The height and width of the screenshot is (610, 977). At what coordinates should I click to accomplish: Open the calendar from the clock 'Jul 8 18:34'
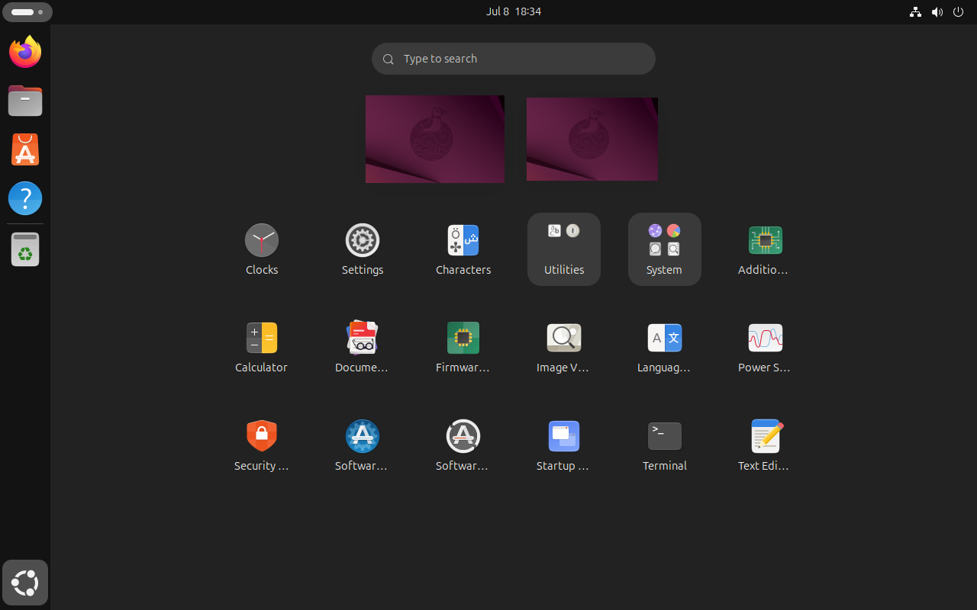point(514,11)
